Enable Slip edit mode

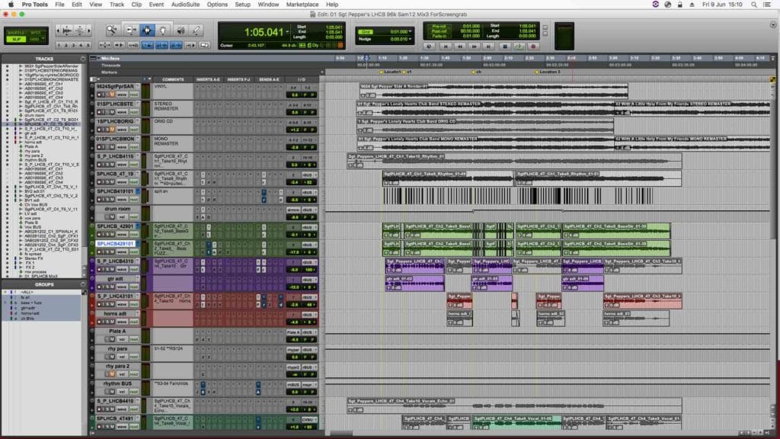(15, 39)
